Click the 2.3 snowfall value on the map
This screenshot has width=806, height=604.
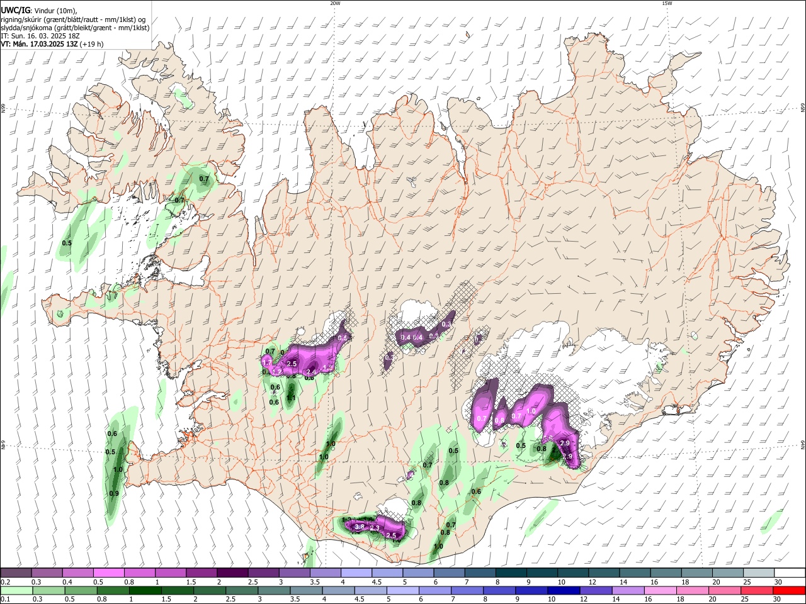pos(375,527)
